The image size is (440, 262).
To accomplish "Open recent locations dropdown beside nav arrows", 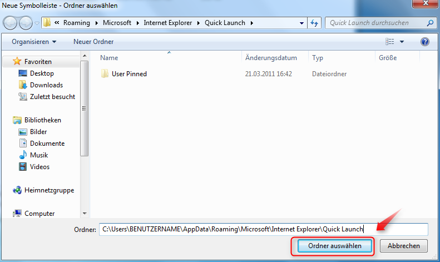I will [x=37, y=23].
